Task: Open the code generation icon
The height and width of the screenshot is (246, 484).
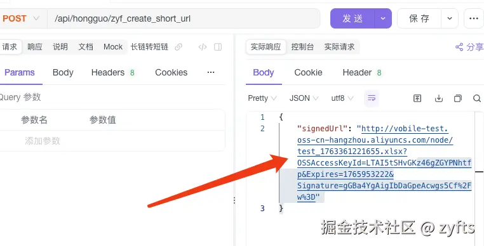Action: (x=203, y=47)
